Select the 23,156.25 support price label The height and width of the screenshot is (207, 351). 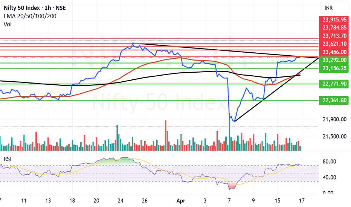334,68
